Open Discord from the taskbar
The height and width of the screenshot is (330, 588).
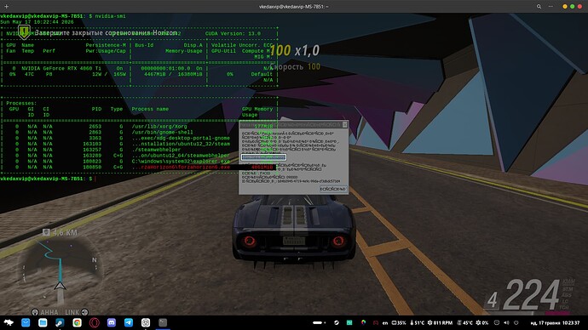112,322
